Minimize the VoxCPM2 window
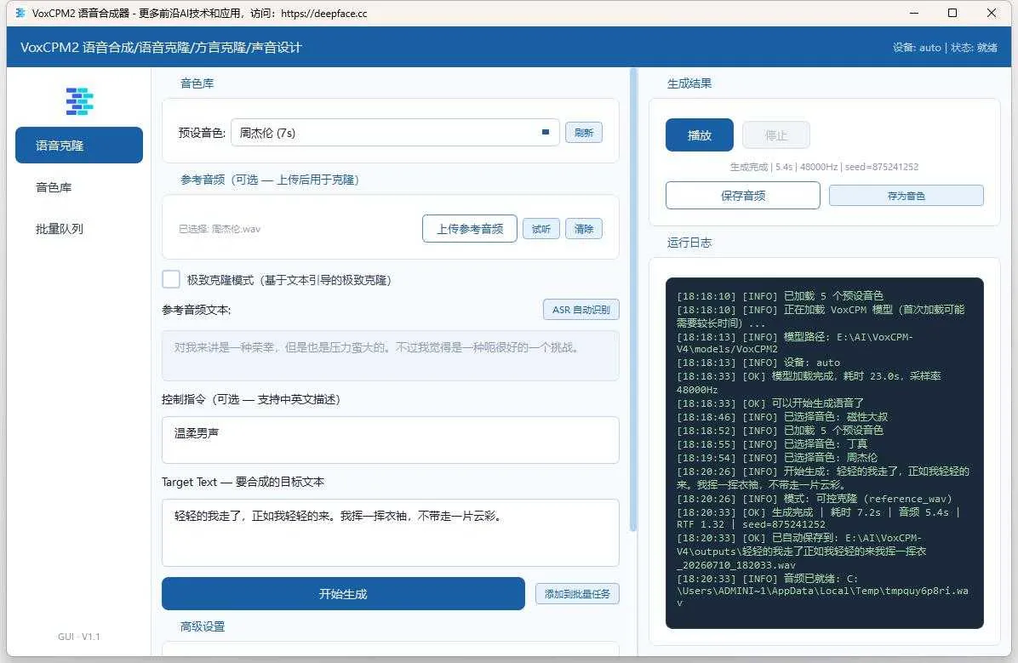 (x=914, y=13)
